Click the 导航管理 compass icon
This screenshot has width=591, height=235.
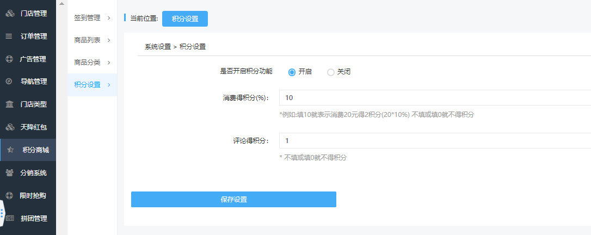click(9, 82)
